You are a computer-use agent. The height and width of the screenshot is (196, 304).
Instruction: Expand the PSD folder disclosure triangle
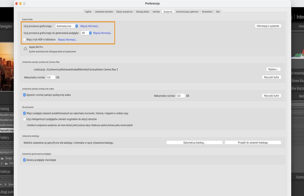click(x=2, y=163)
